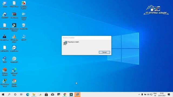The image size is (173, 97).
Task: Open the man's photo file on desktop
Action: [x=4, y=37]
